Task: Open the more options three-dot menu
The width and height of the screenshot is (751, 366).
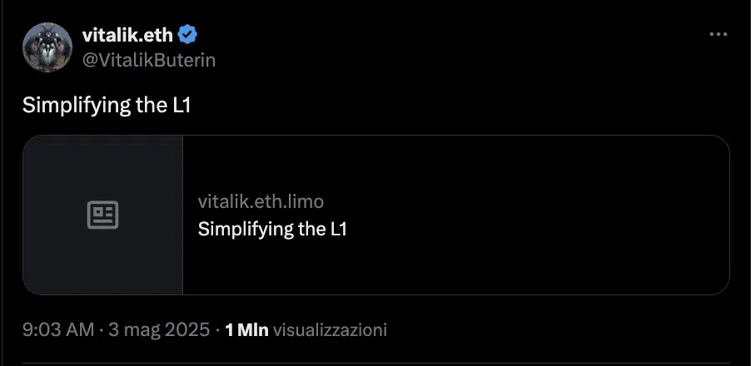Action: click(718, 34)
